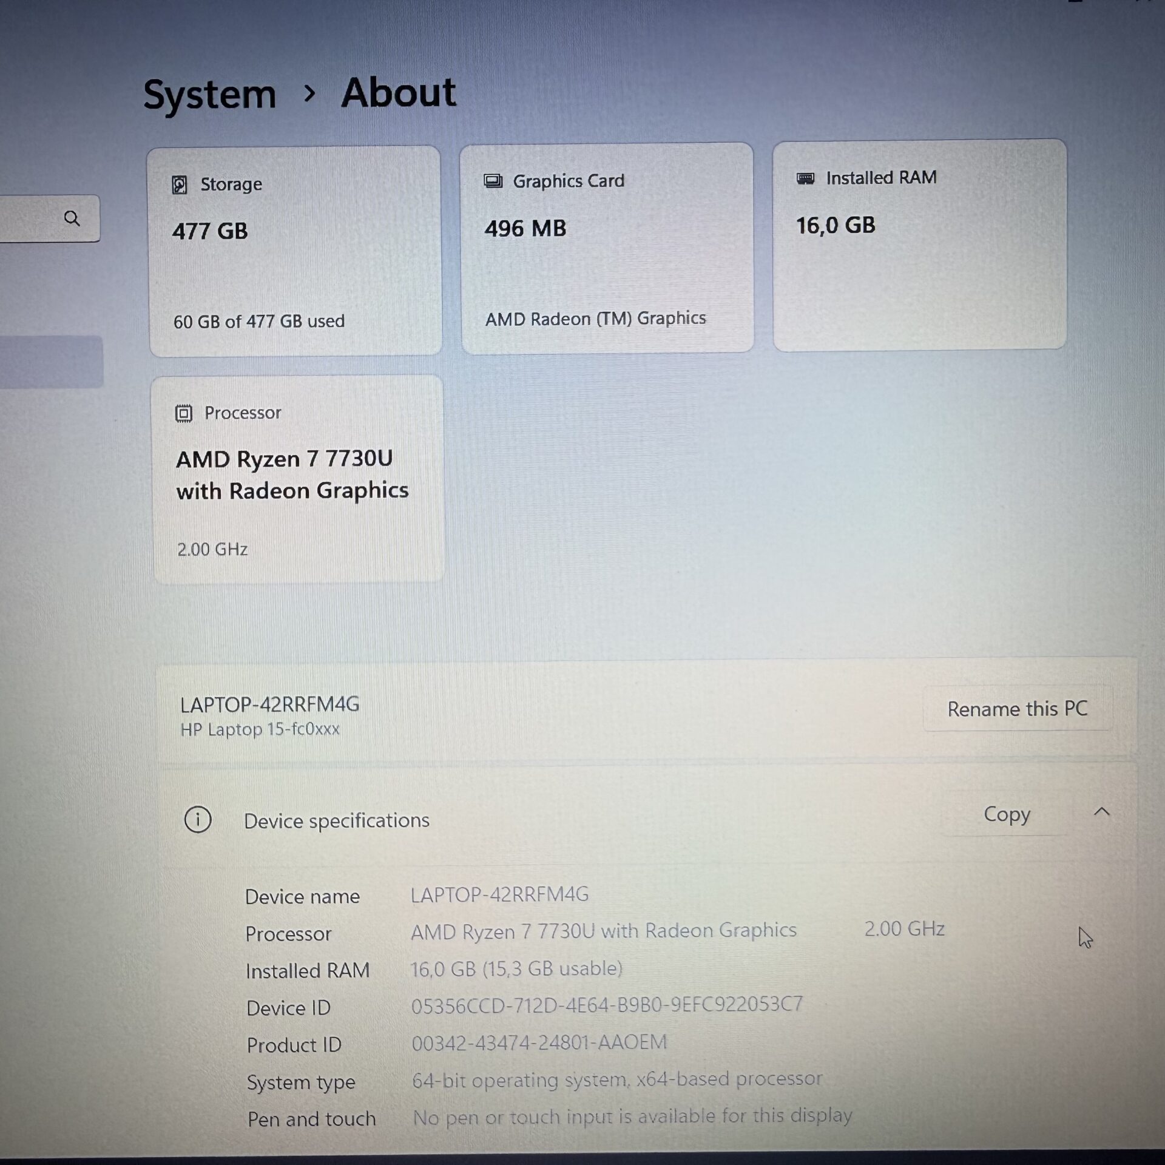The width and height of the screenshot is (1165, 1165).
Task: Click the Product ID value text
Action: [x=539, y=1042]
